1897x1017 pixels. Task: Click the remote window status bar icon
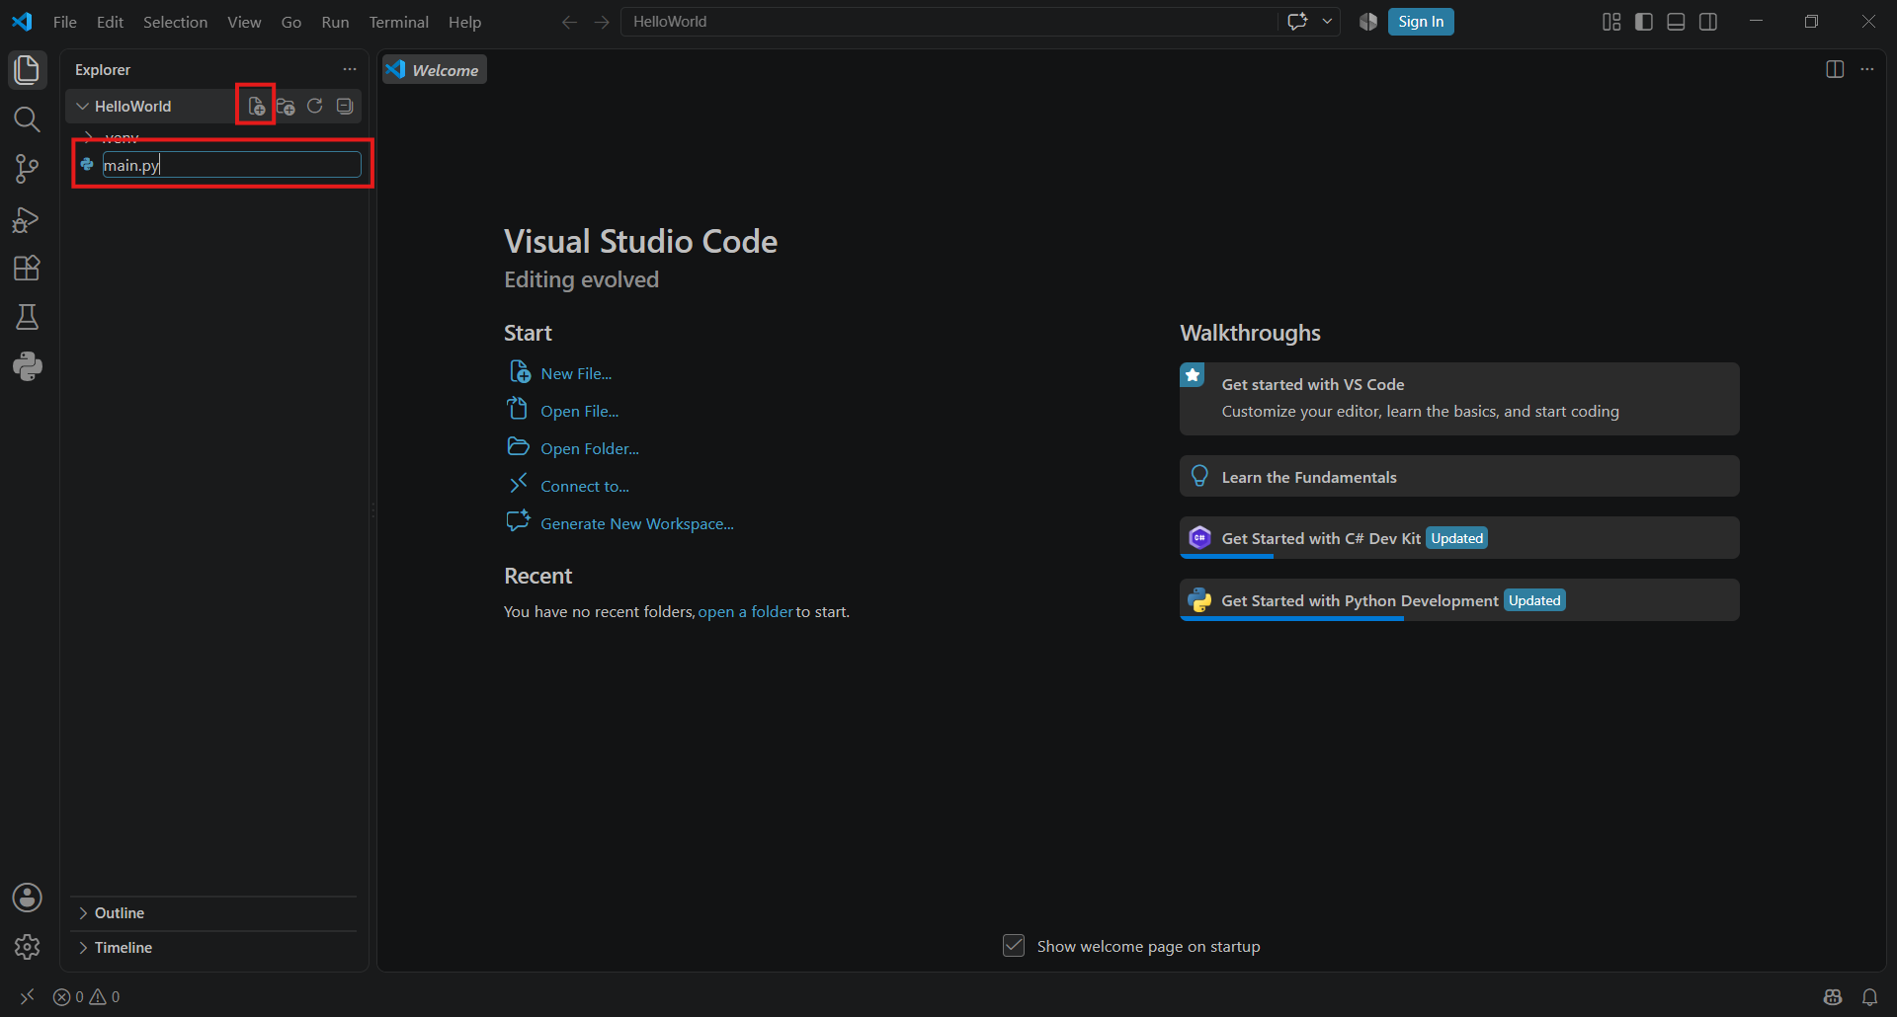(27, 996)
